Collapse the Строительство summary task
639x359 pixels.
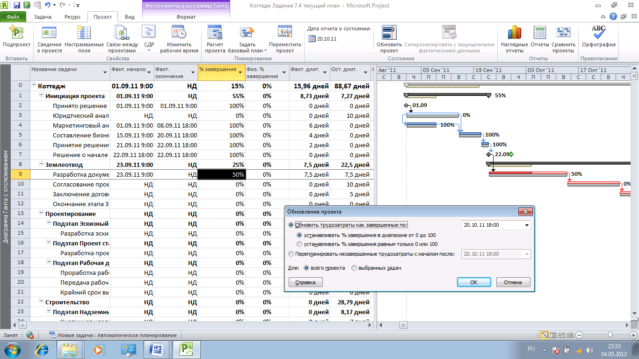tap(41, 302)
